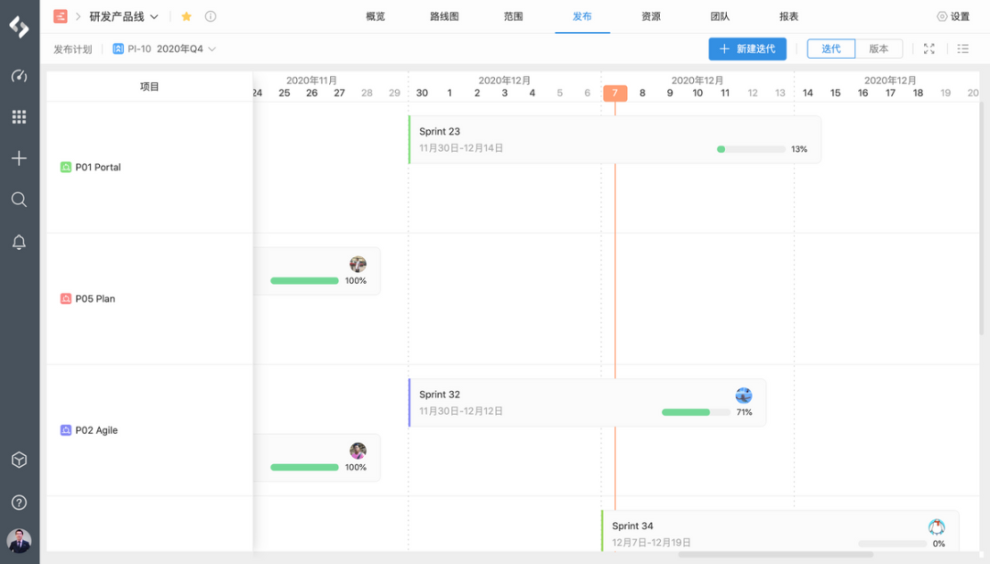Check notifications via the bell icon
The width and height of the screenshot is (990, 564).
point(19,241)
